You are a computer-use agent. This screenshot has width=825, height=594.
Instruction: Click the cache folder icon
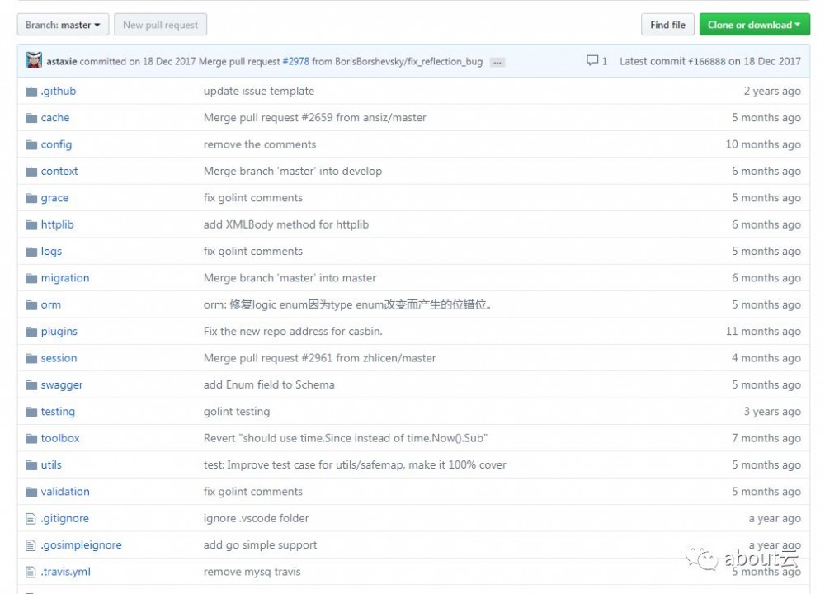31,118
